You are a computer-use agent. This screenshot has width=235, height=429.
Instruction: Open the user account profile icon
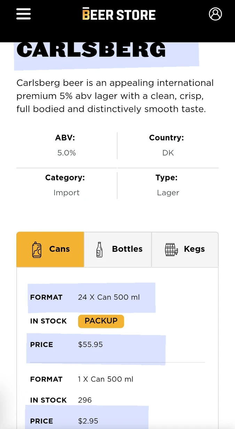[215, 14]
